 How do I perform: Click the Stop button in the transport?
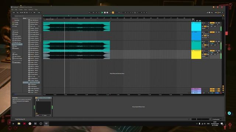coord(105,12)
